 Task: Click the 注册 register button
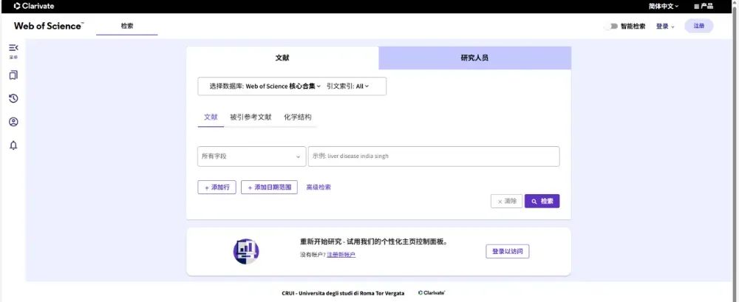699,27
